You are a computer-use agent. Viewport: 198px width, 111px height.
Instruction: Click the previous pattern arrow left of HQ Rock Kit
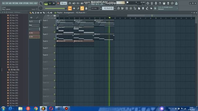101,8
